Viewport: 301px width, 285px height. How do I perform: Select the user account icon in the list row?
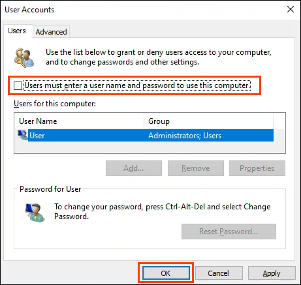tap(23, 135)
